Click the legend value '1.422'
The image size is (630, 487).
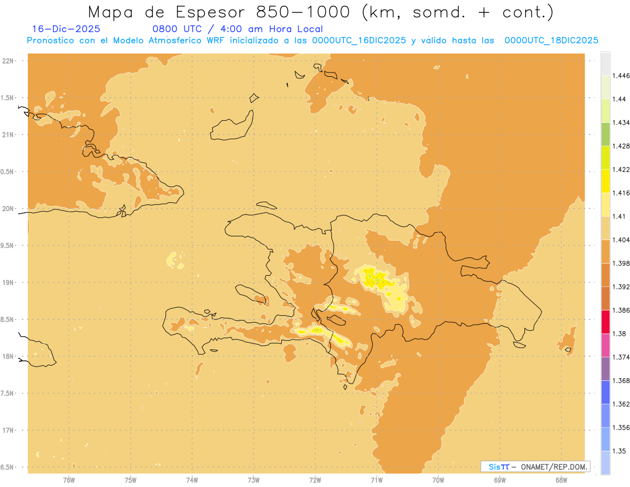[621, 170]
